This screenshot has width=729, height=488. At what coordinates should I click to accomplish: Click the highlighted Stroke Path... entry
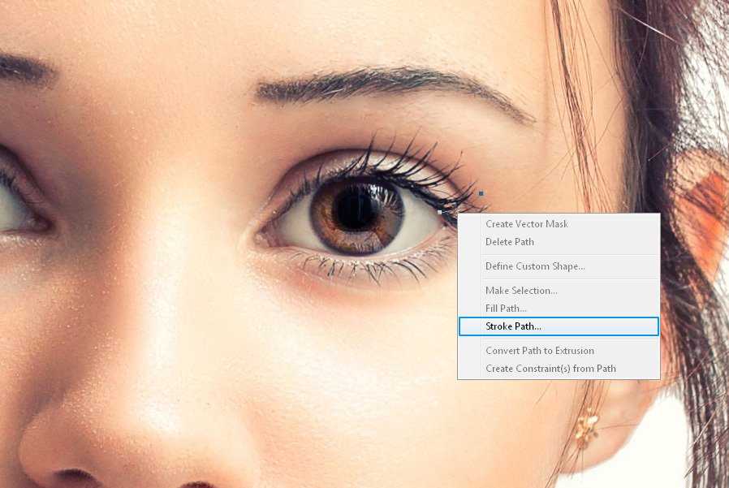(x=559, y=326)
